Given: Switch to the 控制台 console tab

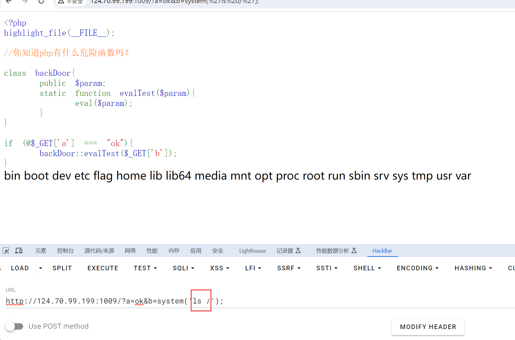Looking at the screenshot, I should (x=65, y=251).
